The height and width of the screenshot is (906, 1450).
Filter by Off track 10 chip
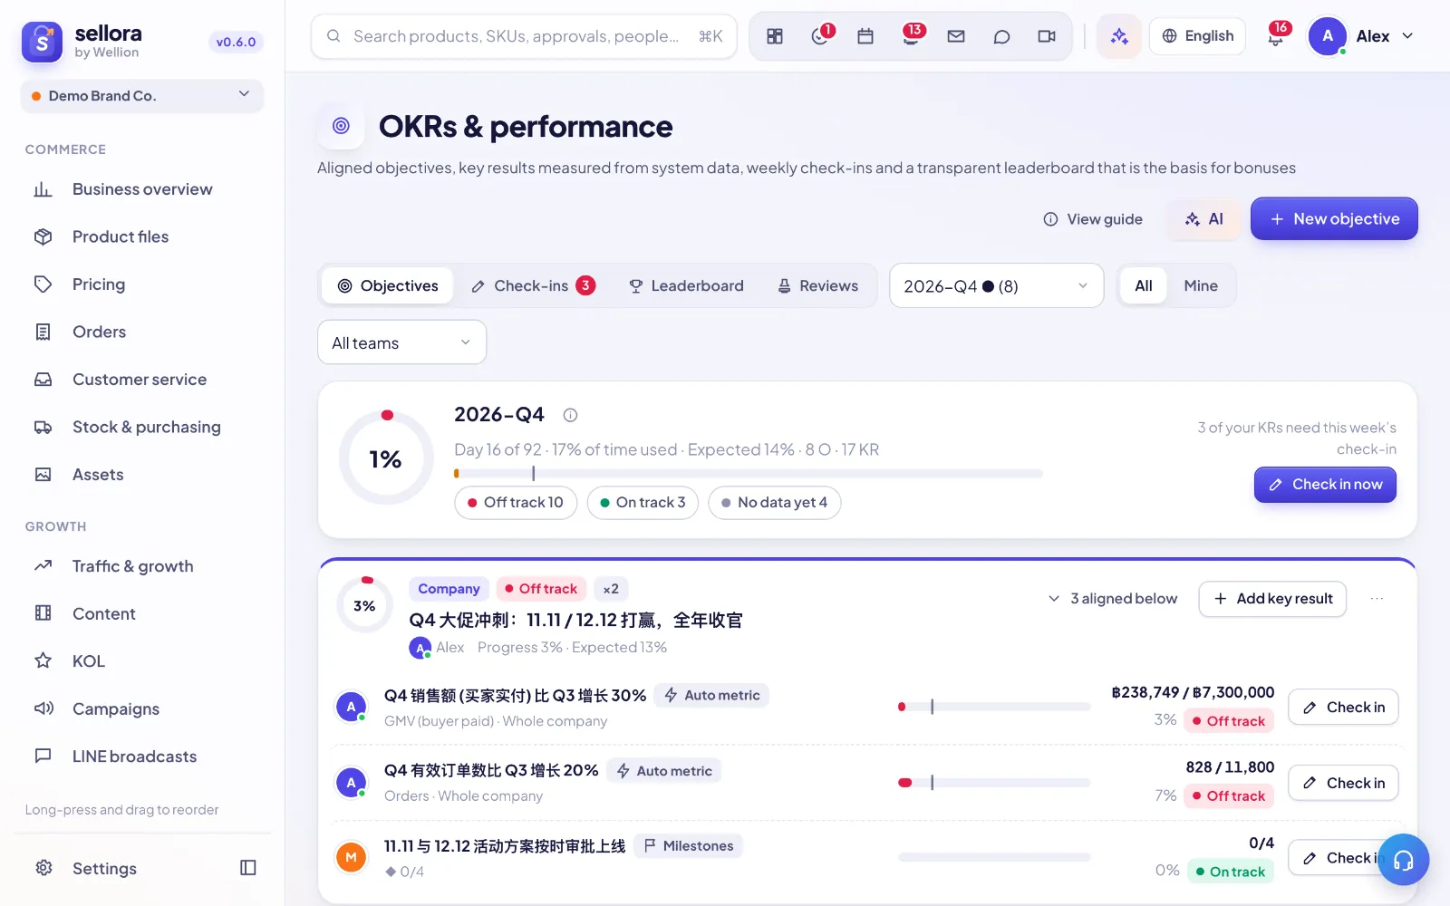click(516, 503)
